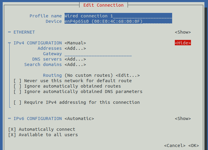Show the IPv6 CONFIGURATION section

[x=183, y=118]
